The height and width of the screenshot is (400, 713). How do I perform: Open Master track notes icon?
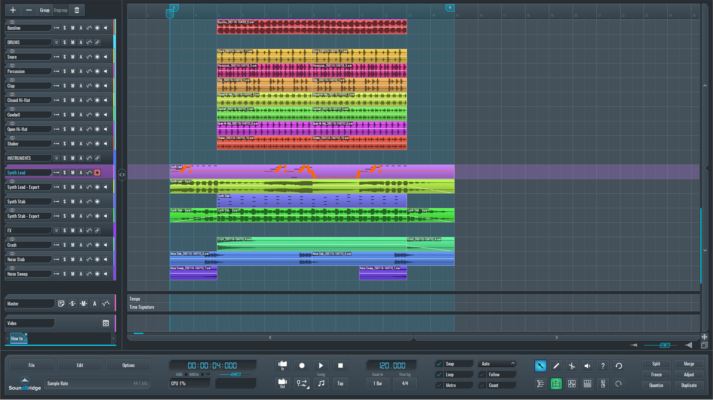coord(61,304)
